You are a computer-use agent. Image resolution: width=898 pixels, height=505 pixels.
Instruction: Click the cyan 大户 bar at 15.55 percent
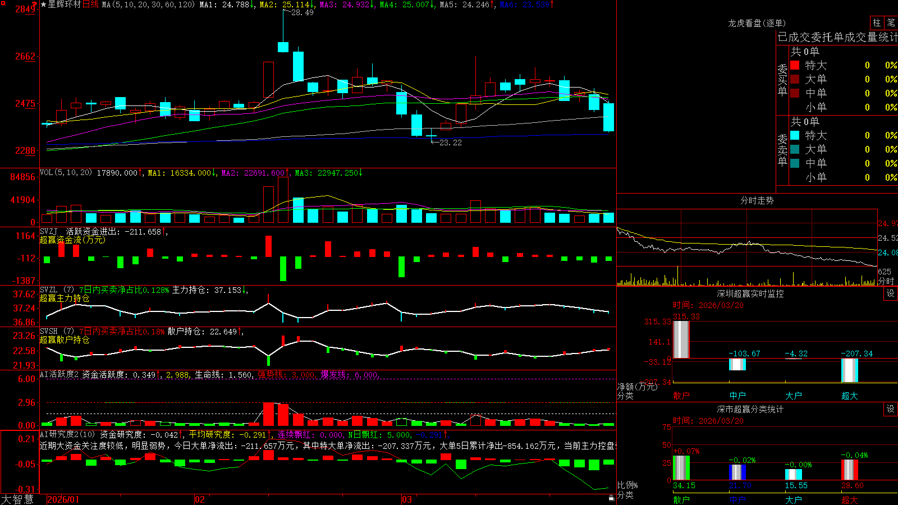click(x=794, y=475)
